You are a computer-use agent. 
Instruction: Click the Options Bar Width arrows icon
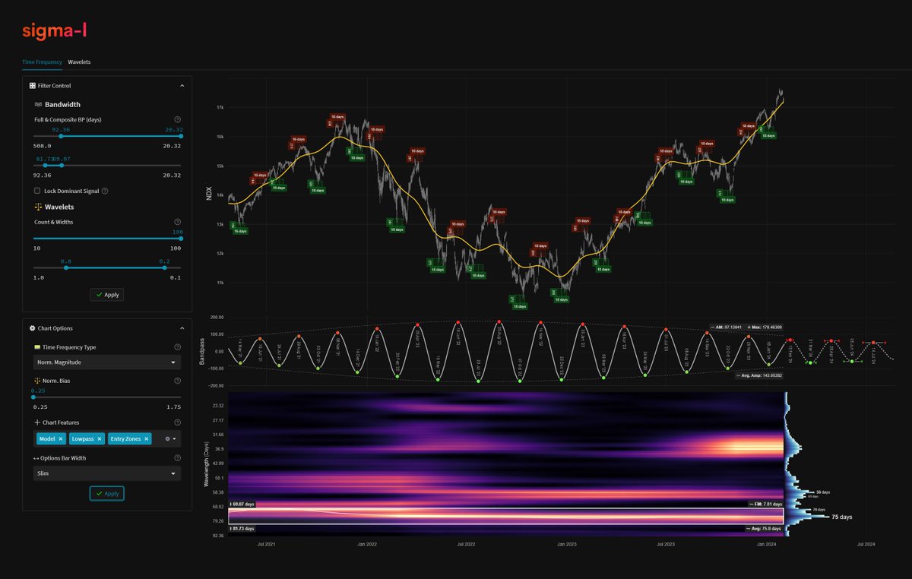(x=38, y=457)
